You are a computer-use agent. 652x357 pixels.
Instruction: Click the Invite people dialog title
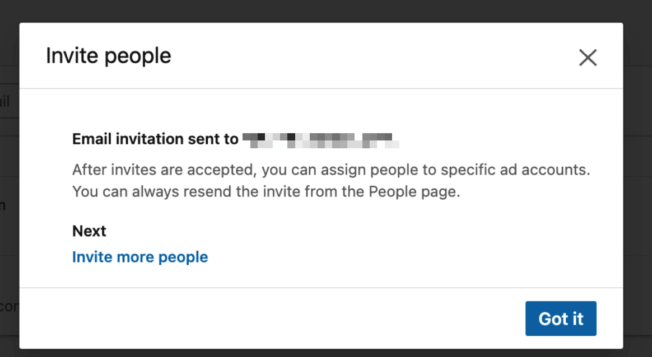click(x=108, y=56)
